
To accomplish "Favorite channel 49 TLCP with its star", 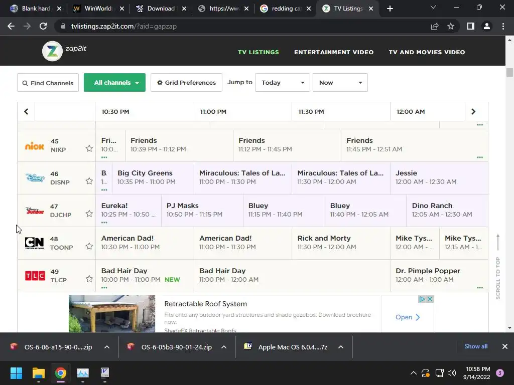I will coord(89,279).
